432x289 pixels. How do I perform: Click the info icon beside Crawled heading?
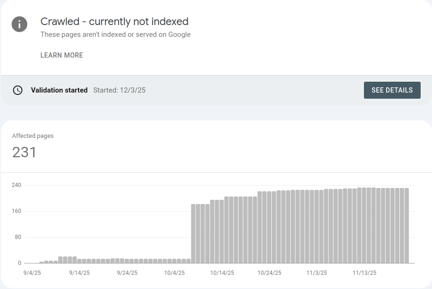[19, 24]
